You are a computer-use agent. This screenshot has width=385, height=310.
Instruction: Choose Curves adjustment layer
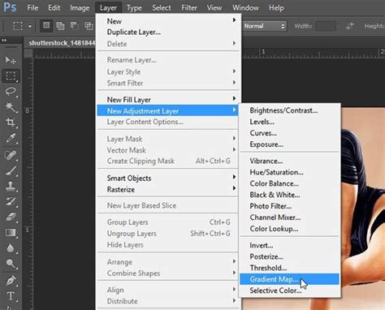pyautogui.click(x=289, y=133)
